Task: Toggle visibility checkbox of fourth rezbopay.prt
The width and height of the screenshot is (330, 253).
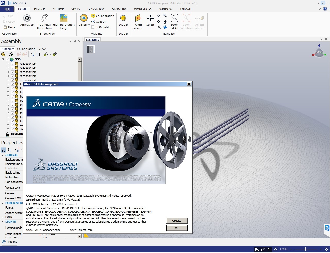Action: click(13, 76)
